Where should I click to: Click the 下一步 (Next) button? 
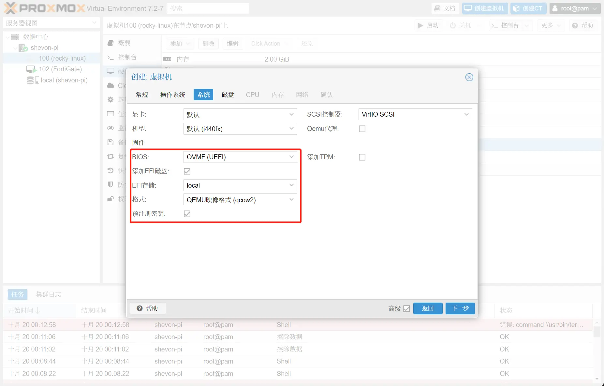coord(460,308)
